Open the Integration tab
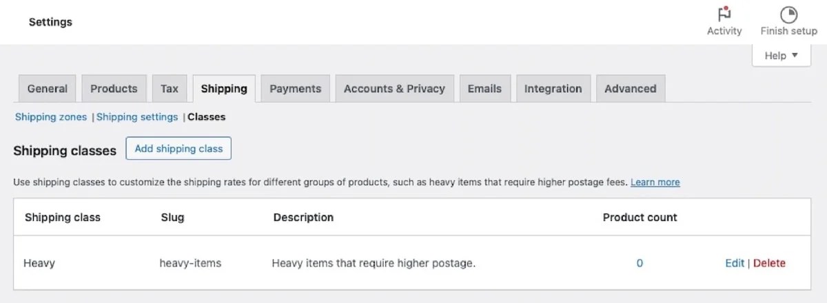 pos(553,89)
